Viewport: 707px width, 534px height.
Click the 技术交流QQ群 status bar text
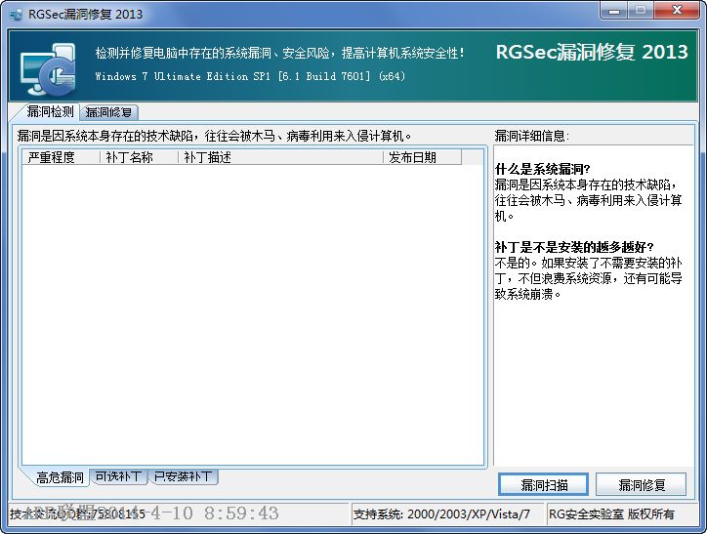[77, 514]
